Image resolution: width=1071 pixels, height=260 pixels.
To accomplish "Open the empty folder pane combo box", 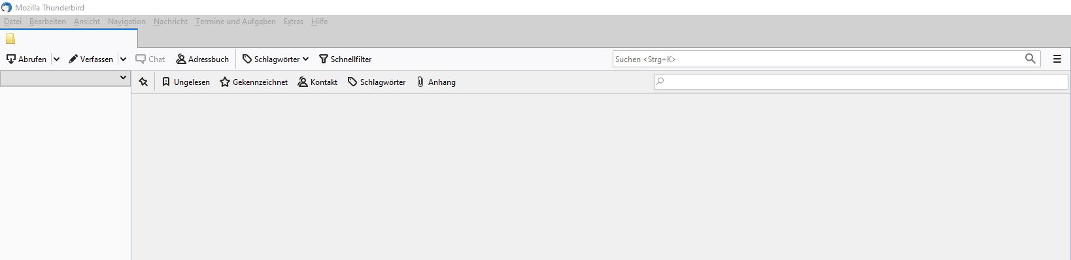I will (65, 78).
